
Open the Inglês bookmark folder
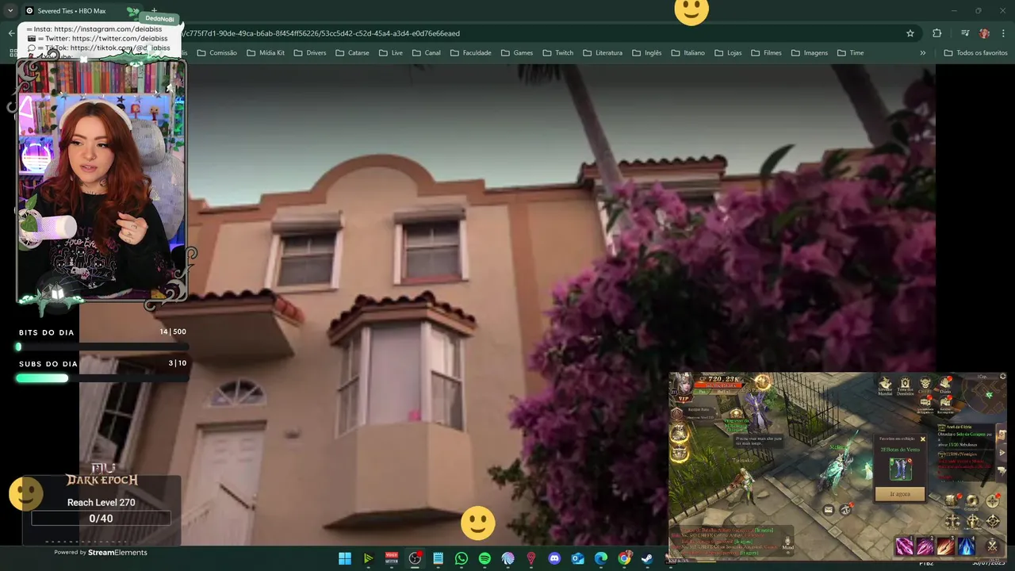(646, 53)
